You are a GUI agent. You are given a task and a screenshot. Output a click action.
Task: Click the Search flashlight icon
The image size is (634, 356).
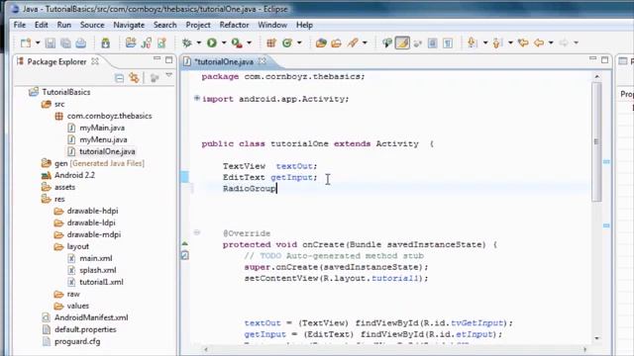tap(353, 43)
